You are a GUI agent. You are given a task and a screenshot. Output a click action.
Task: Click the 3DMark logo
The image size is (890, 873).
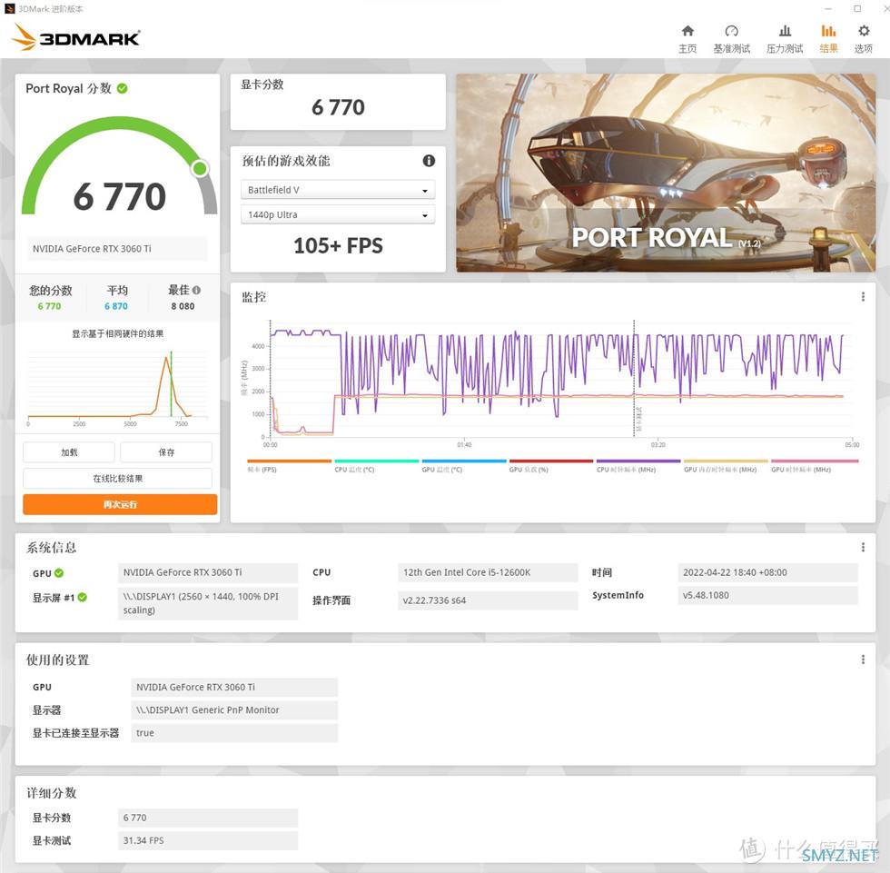click(x=75, y=37)
